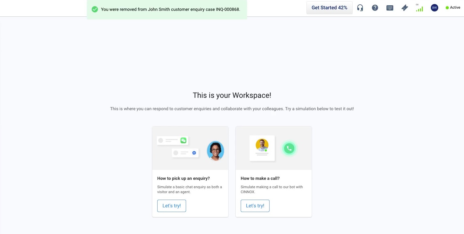The width and height of the screenshot is (464, 234).
Task: Open the BW user avatar menu
Action: (x=435, y=8)
